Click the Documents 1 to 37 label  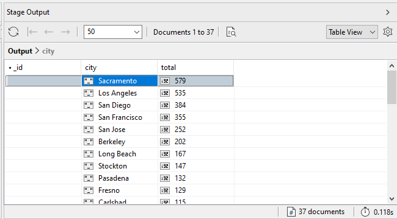184,32
